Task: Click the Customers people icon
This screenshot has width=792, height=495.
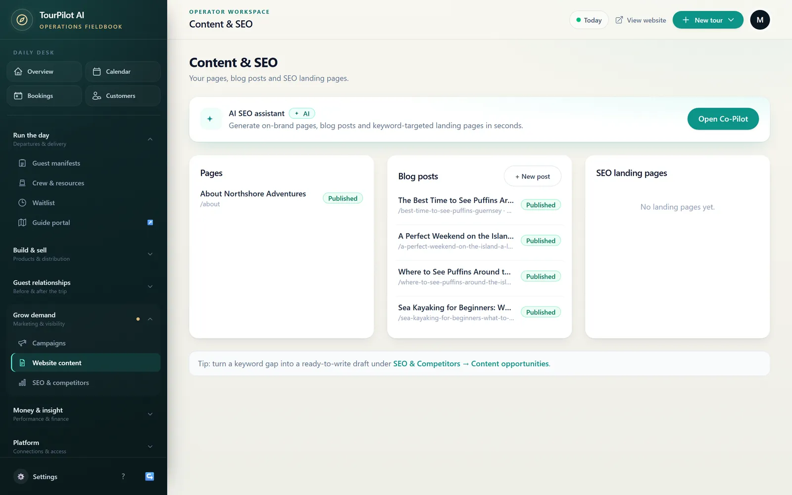Action: point(97,96)
